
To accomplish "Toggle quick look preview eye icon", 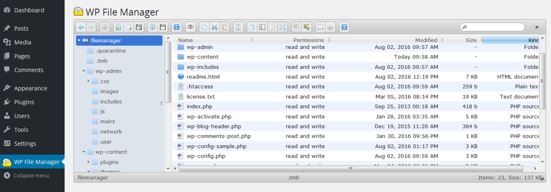I will pos(190,27).
